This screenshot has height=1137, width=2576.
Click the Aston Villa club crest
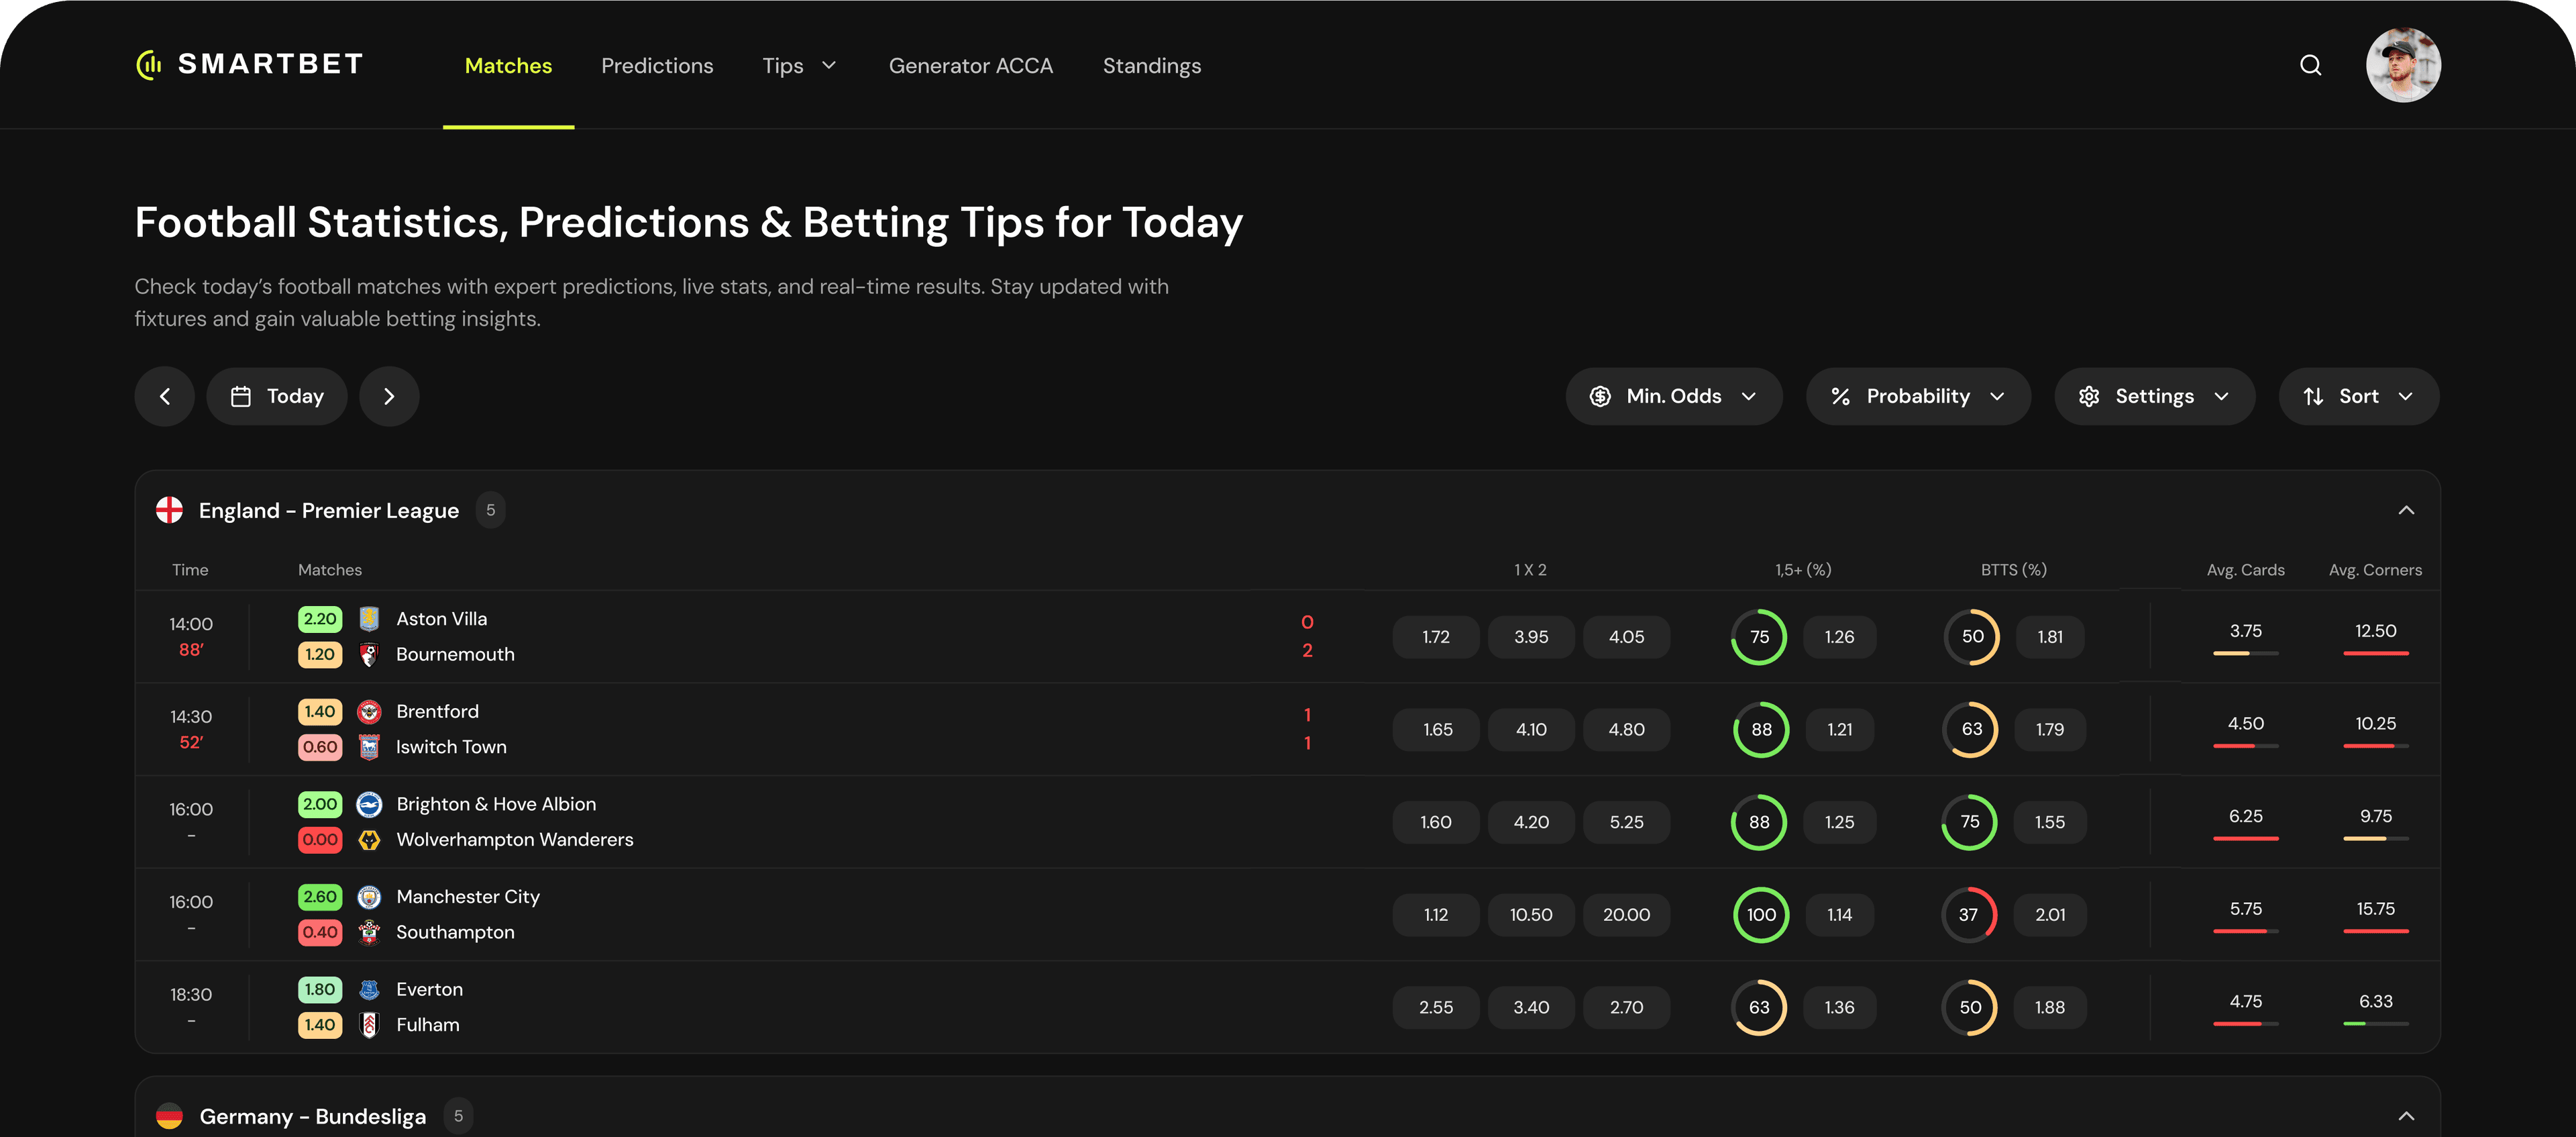369,619
